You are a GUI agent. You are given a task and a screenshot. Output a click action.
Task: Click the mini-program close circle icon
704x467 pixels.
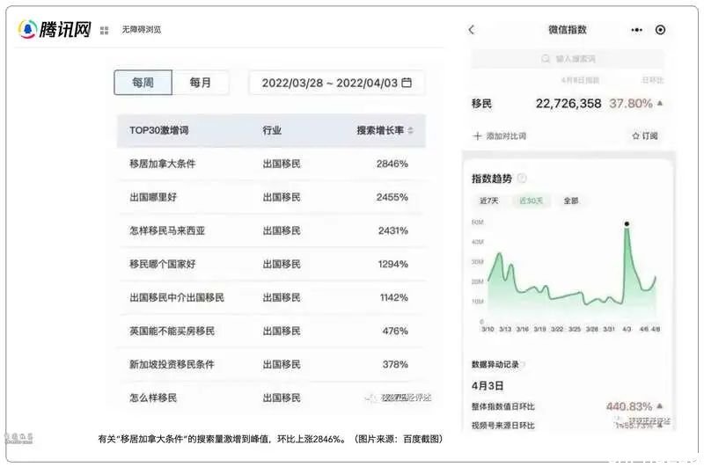pyautogui.click(x=660, y=30)
